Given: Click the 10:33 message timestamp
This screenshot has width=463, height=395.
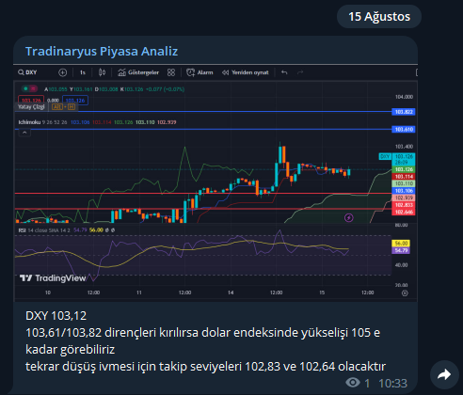Looking at the screenshot, I should (392, 383).
